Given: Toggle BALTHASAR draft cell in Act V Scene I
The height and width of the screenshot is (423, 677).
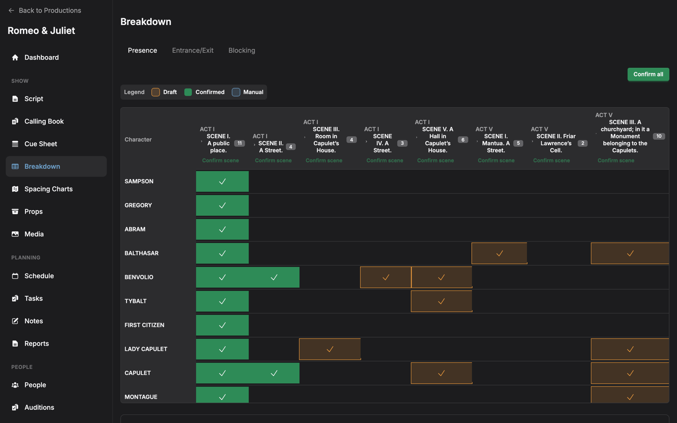Looking at the screenshot, I should (x=499, y=253).
